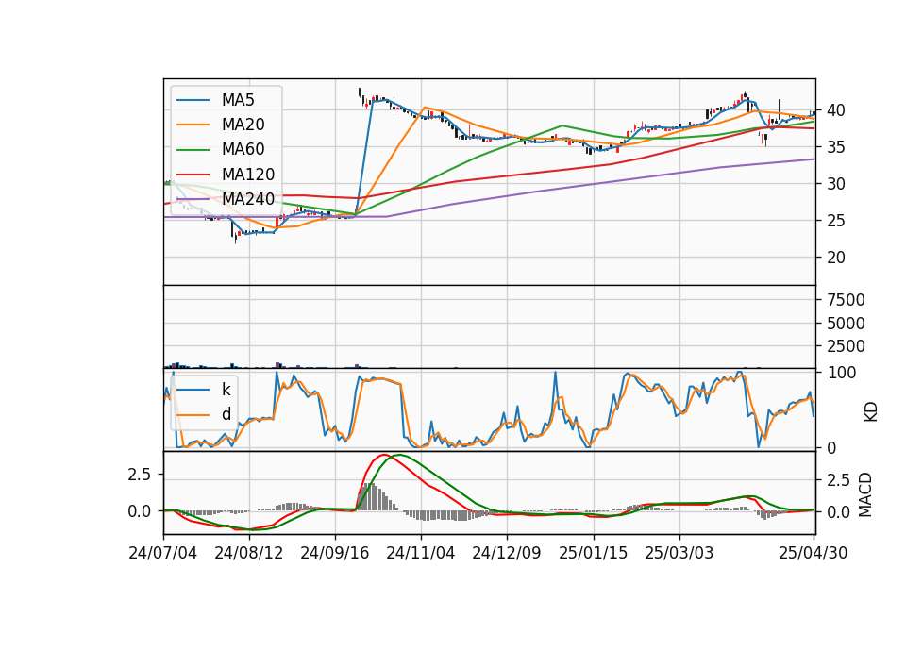906x651 pixels.
Task: Click the 25/03/03 date axis label
Action: (679, 553)
